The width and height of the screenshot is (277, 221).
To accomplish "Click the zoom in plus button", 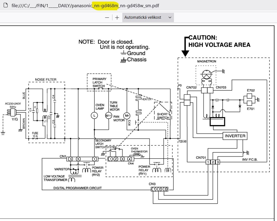I will 117,17.
